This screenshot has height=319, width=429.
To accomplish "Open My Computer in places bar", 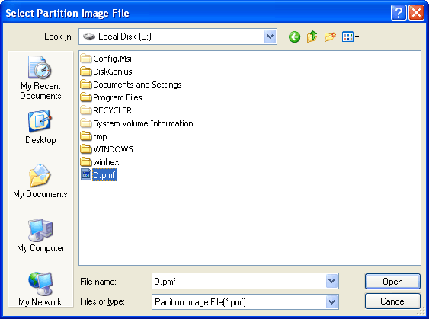I will pos(40,235).
